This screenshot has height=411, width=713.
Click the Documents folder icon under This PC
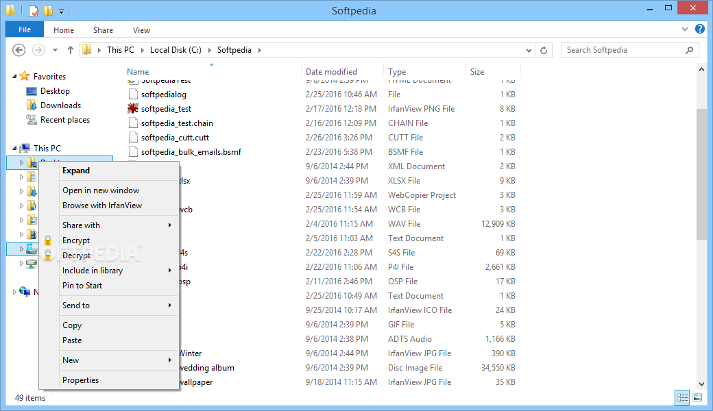[32, 177]
